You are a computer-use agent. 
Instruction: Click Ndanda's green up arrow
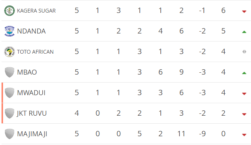pos(244,32)
